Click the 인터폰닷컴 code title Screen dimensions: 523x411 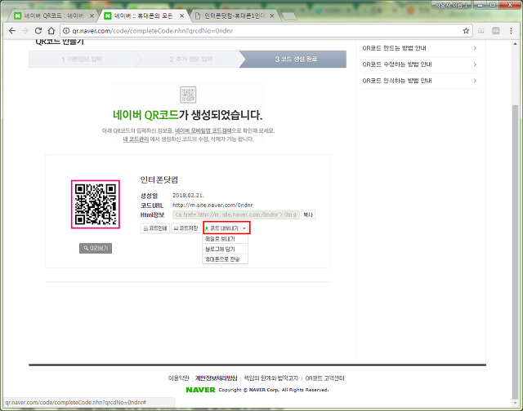159,180
